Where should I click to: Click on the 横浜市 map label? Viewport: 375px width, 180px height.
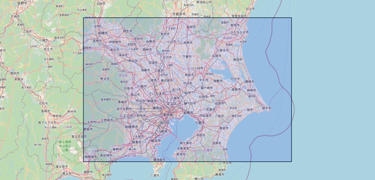point(156,141)
